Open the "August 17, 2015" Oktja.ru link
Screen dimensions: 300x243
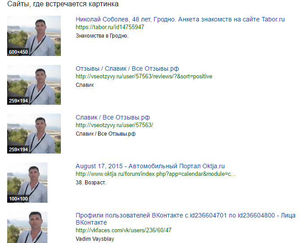click(x=150, y=166)
